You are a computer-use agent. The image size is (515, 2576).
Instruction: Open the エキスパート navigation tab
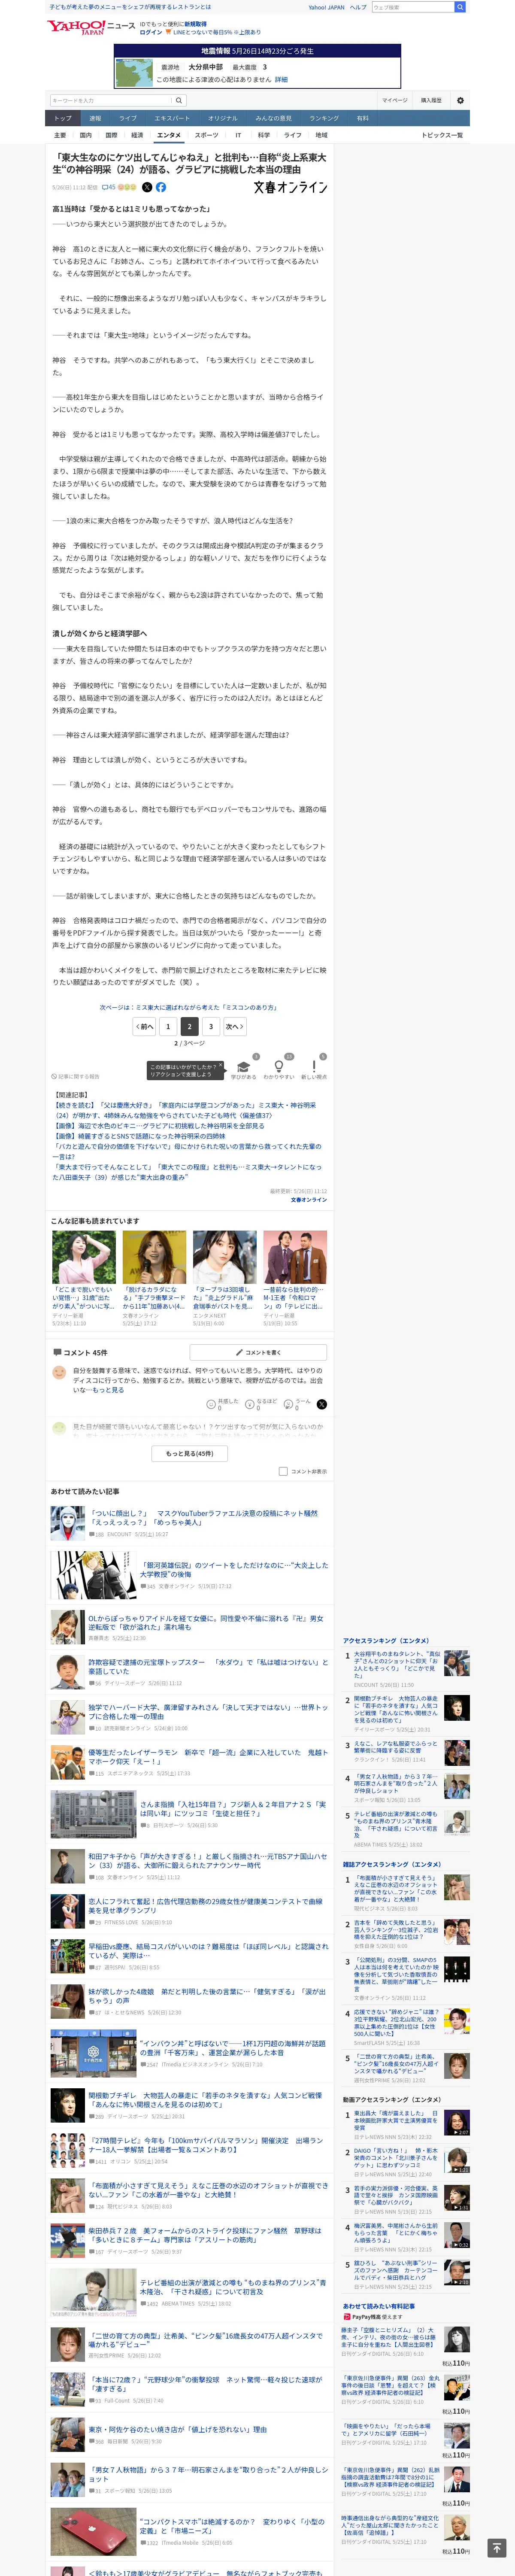172,118
